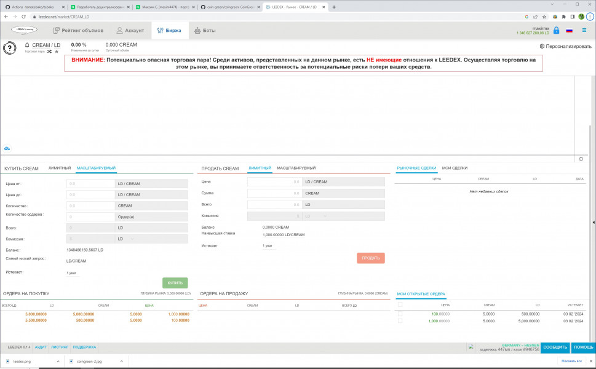Click the bell icon beside CREAM / LD
Viewport: 596px width, 369px height.
[x=27, y=45]
